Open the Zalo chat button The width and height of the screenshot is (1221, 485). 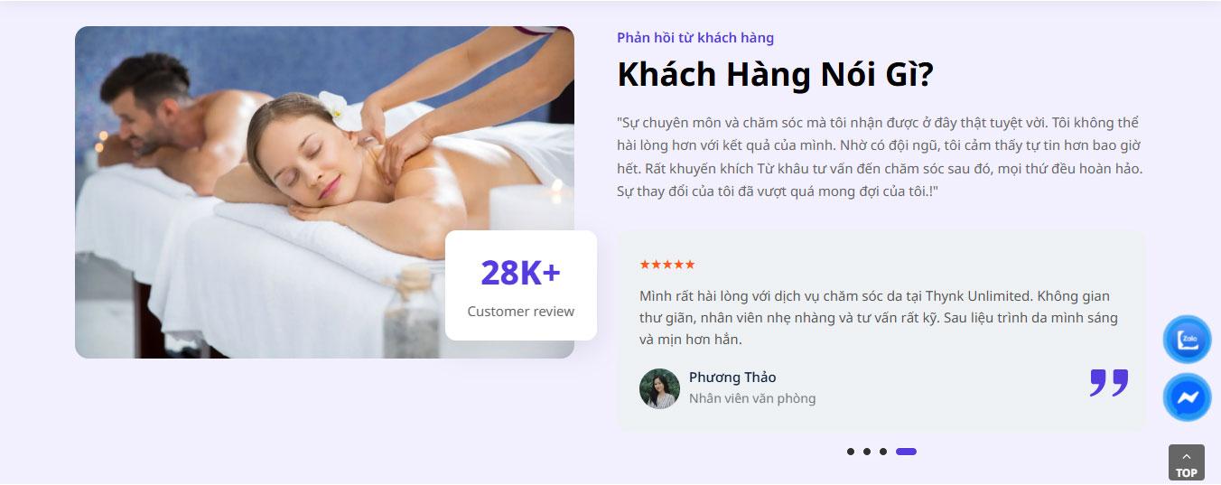1187,340
